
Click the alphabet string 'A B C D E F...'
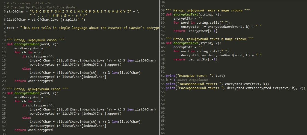81,11
